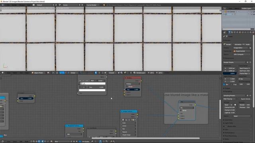Click the Render button in Properties
The height and width of the screenshot is (143, 255).
point(228,44)
